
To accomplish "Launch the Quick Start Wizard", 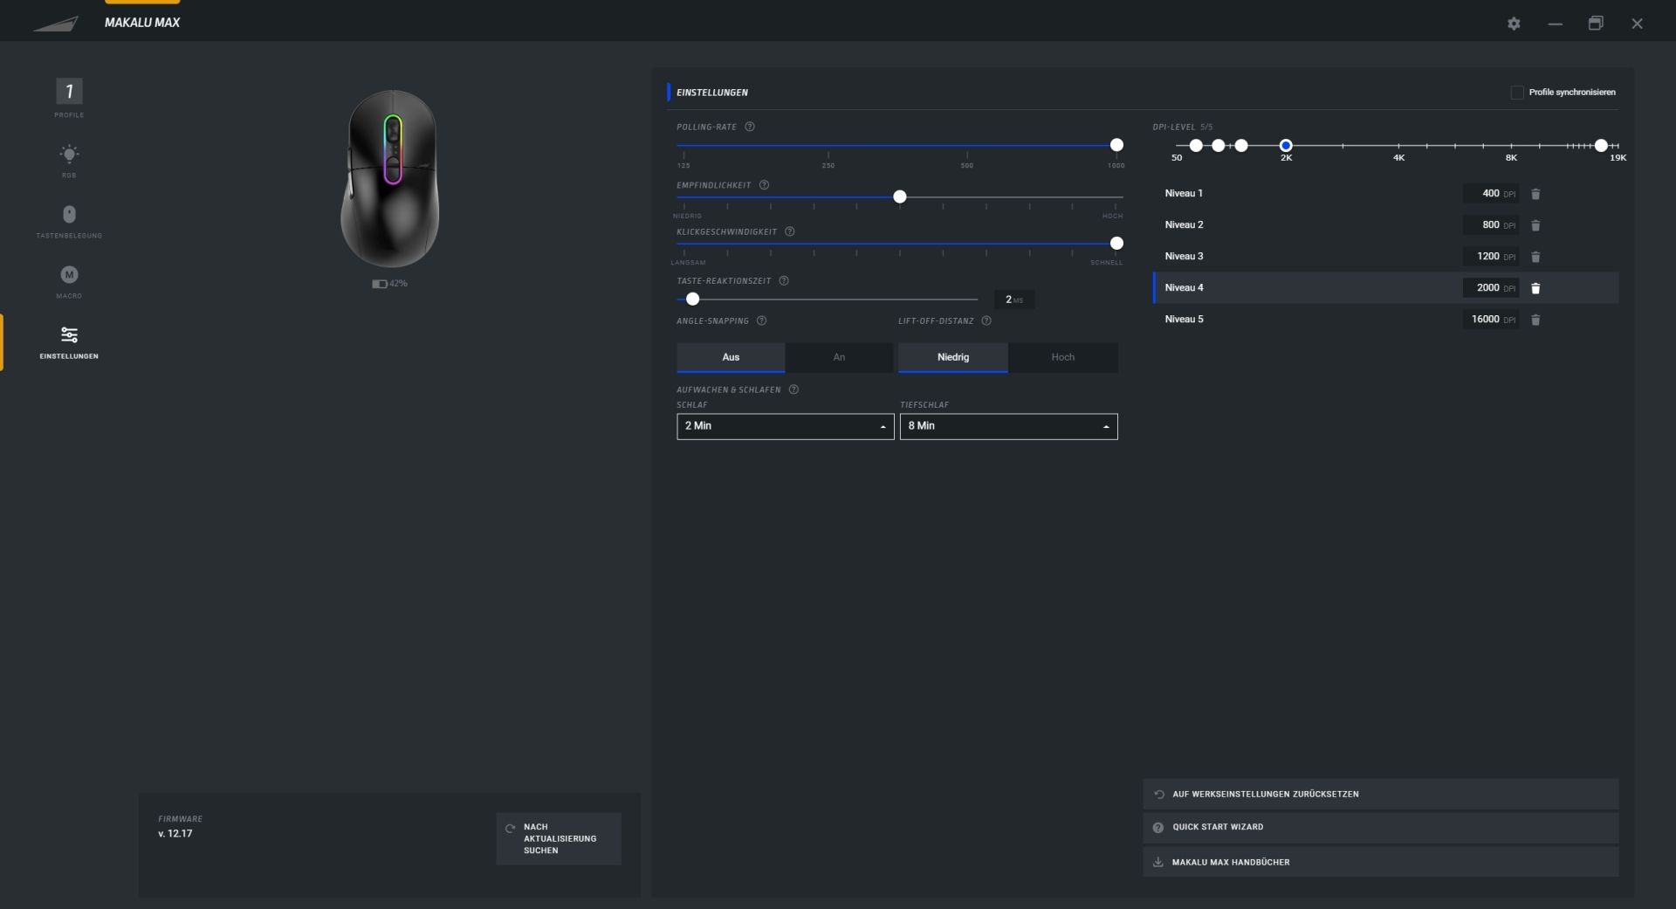I will (1381, 827).
